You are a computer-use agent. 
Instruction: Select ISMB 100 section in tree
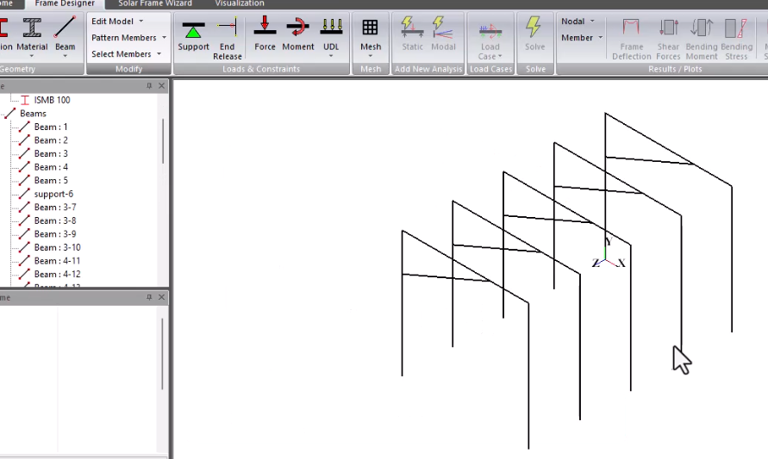[52, 100]
